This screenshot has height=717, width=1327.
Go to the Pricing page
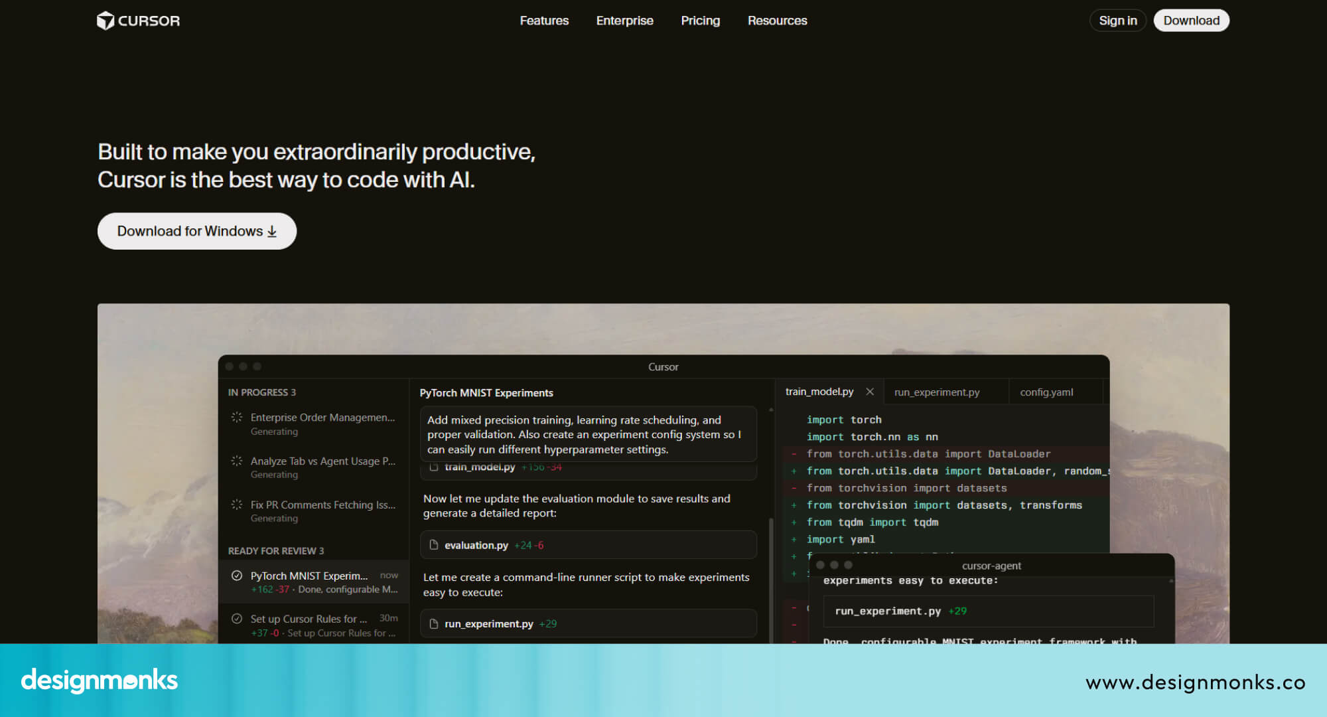[x=700, y=21]
